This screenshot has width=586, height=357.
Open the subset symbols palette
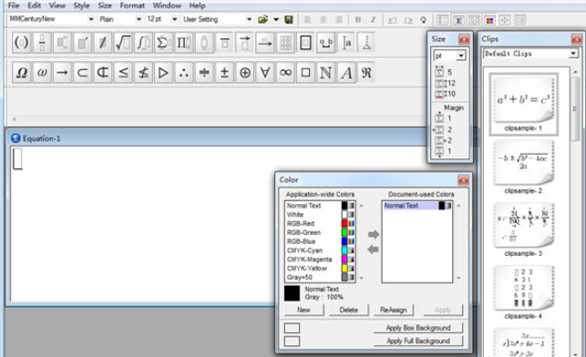82,73
